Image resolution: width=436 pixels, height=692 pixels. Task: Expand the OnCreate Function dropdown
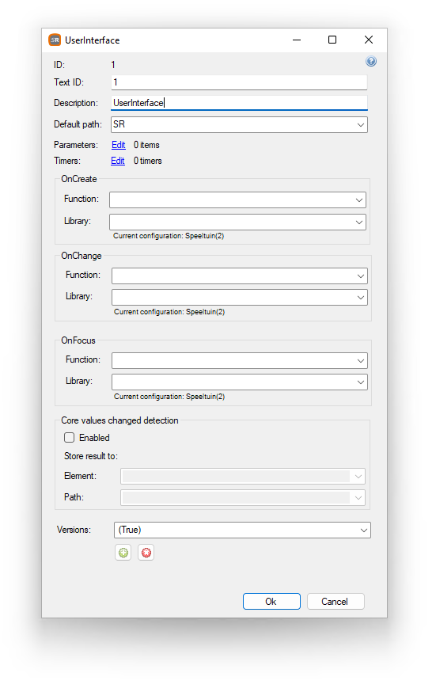(x=237, y=200)
